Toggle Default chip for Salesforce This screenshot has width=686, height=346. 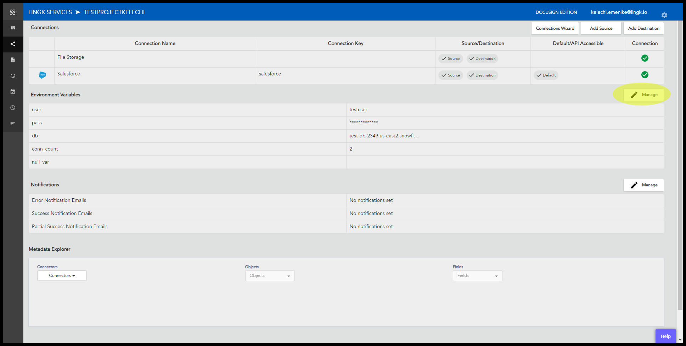[546, 75]
